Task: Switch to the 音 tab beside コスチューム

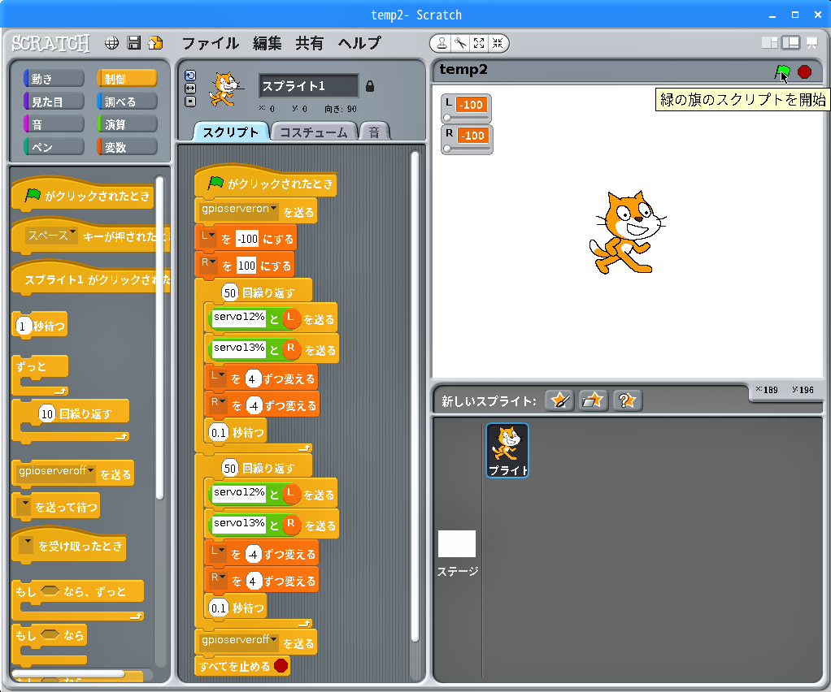Action: point(374,132)
